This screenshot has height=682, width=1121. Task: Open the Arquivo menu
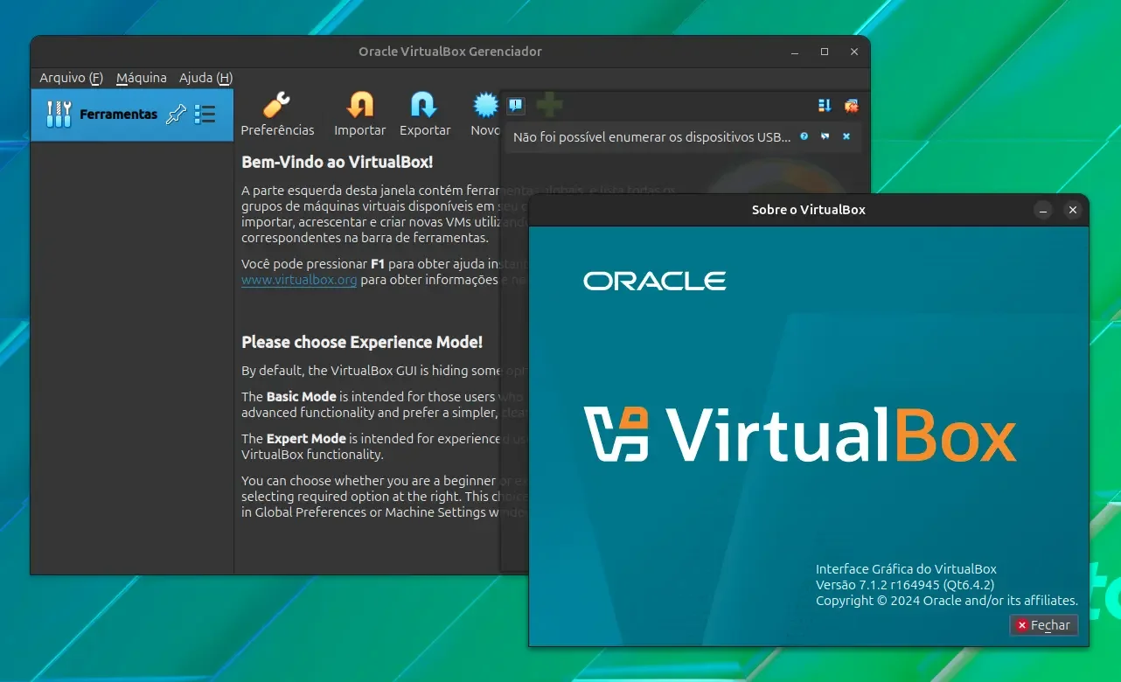[71, 78]
